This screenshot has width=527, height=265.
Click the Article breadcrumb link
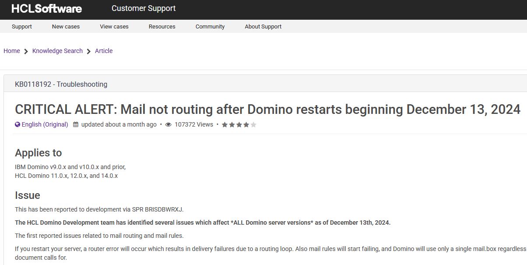coord(104,51)
